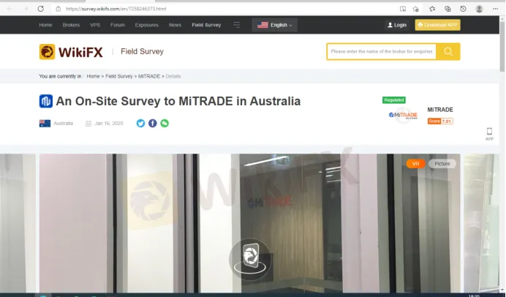
Task: Share article on Facebook
Action: pos(152,124)
